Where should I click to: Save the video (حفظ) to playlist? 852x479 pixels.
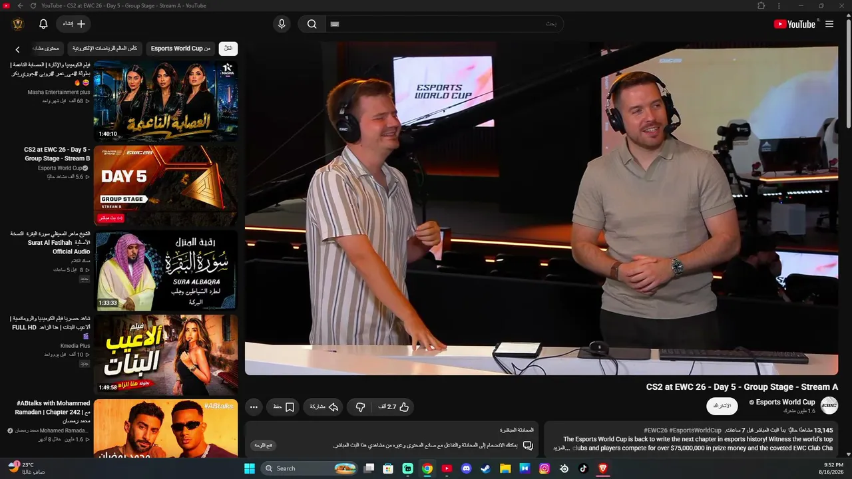284,407
